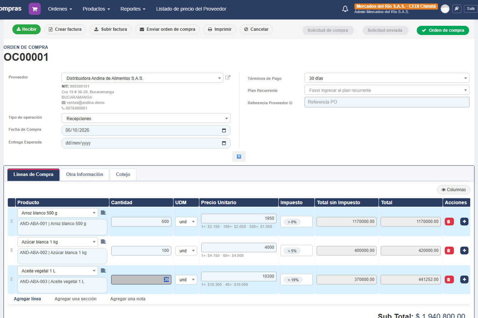Add a line after Arroz blanco row
The image size is (478, 318).
point(464,222)
